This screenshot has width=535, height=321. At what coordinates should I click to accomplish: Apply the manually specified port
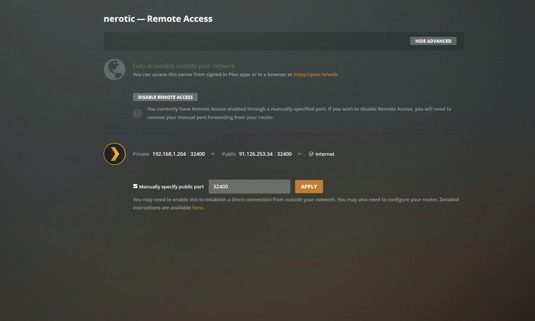[309, 187]
